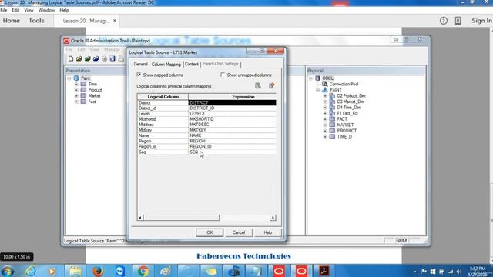Select F1 Fact_Fct in Physical pane
The width and height of the screenshot is (493, 277).
click(347, 113)
